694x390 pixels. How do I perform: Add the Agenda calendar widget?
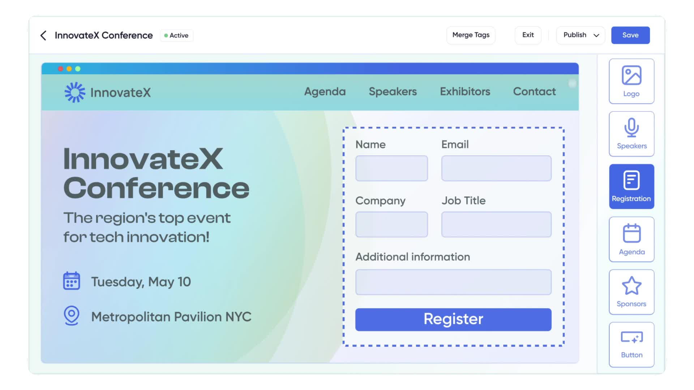point(631,239)
